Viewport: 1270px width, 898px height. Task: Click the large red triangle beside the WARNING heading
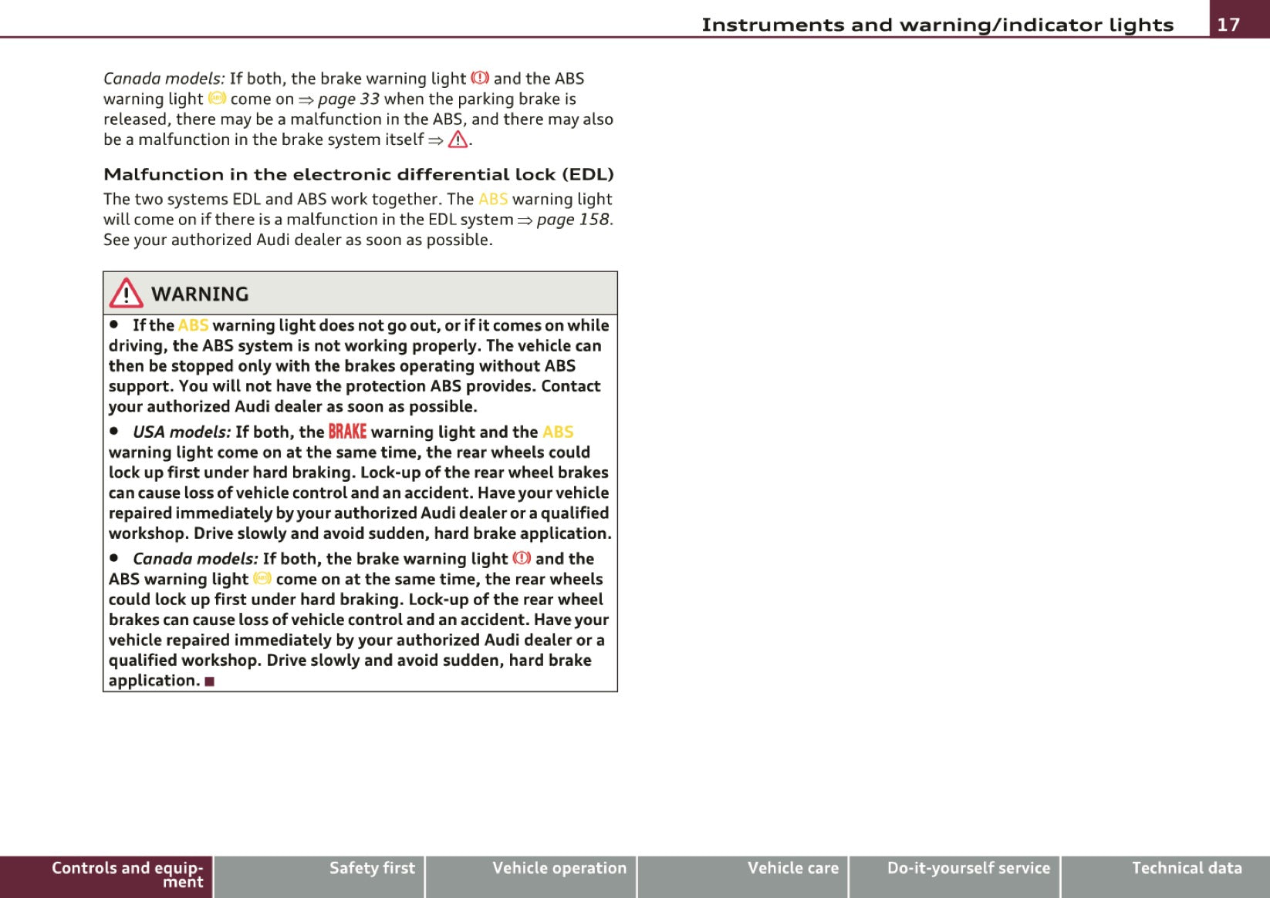click(x=126, y=294)
